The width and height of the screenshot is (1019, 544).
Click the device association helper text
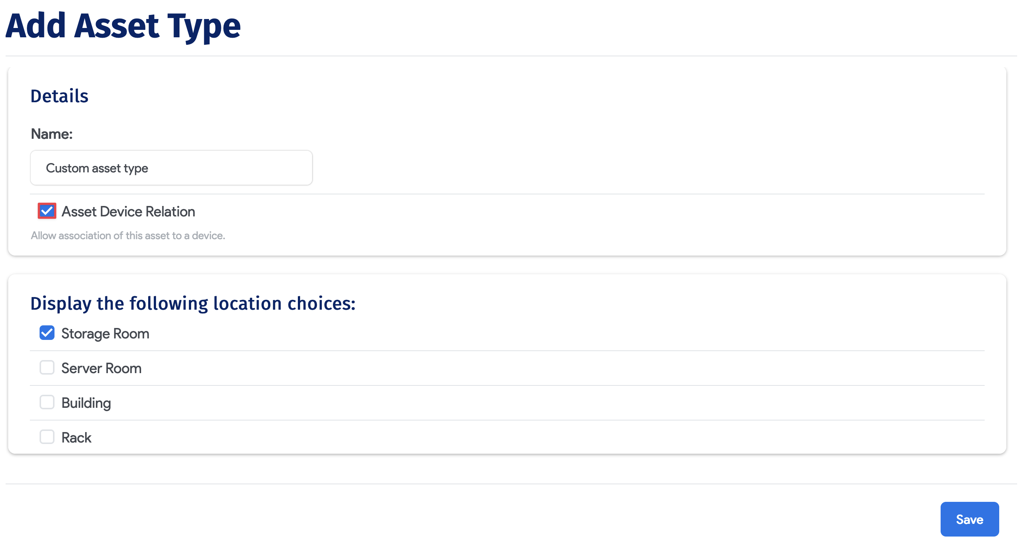128,235
